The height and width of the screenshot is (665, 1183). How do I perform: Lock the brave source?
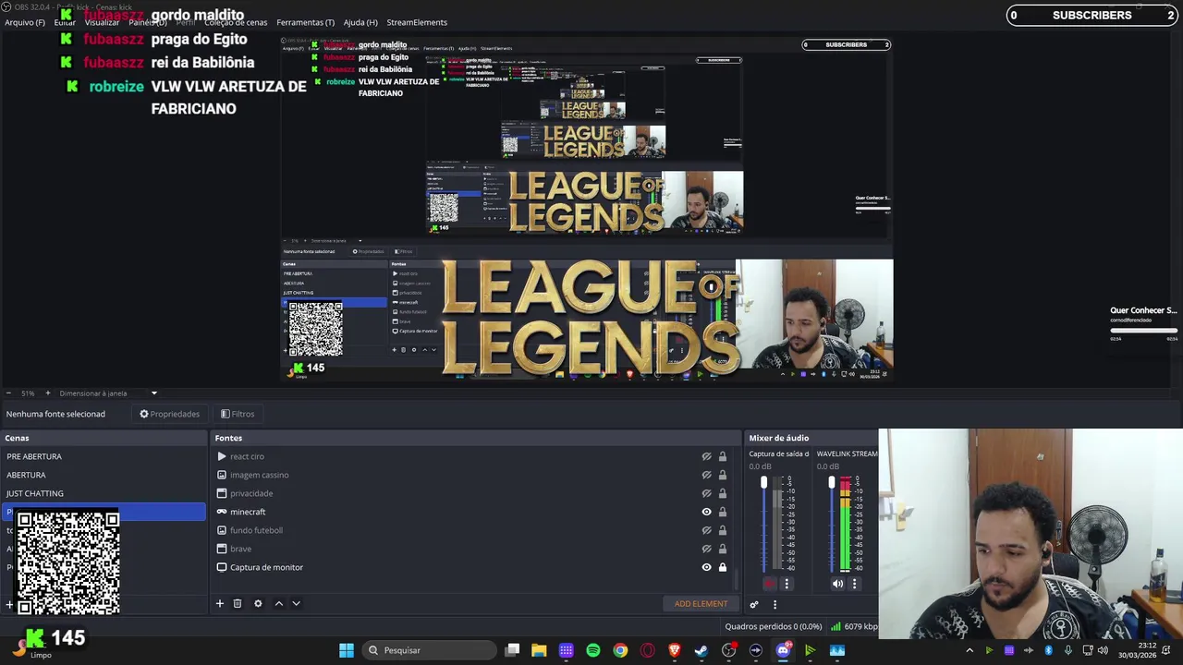point(723,549)
